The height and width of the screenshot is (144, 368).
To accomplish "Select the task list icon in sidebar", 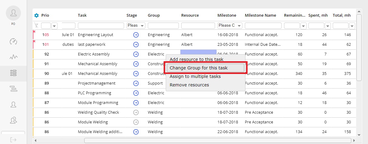I will [13, 73].
